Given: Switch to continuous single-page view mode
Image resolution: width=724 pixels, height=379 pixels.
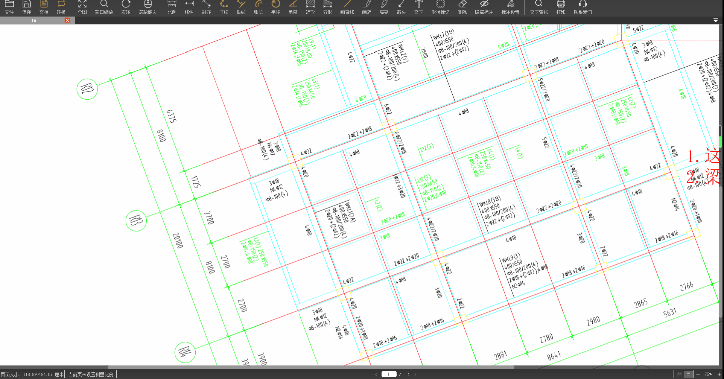Looking at the screenshot, I should [x=688, y=374].
